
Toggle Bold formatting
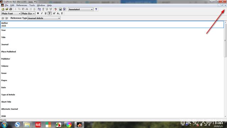coord(38,14)
